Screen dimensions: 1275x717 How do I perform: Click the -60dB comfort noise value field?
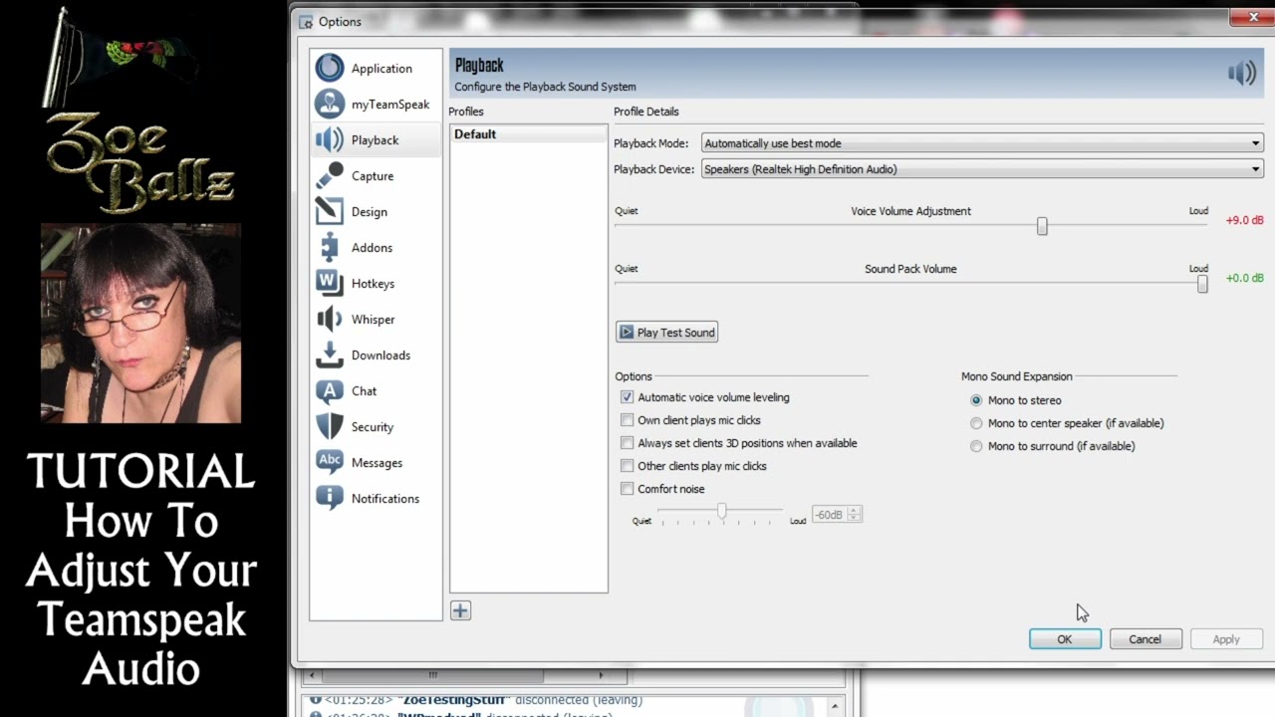(830, 515)
